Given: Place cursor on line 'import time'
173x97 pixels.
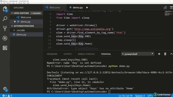Looking at the screenshot, I should tap(65, 14).
